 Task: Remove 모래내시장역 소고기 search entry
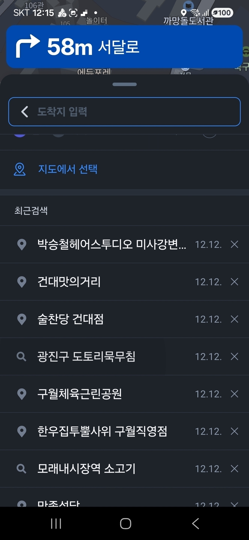pos(234,469)
